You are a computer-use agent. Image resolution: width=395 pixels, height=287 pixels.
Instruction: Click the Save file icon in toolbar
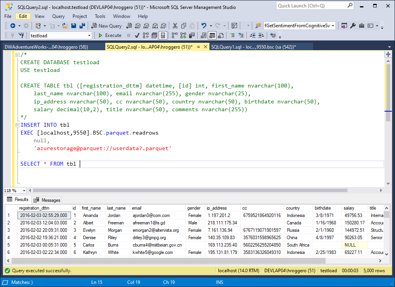pyautogui.click(x=74, y=26)
